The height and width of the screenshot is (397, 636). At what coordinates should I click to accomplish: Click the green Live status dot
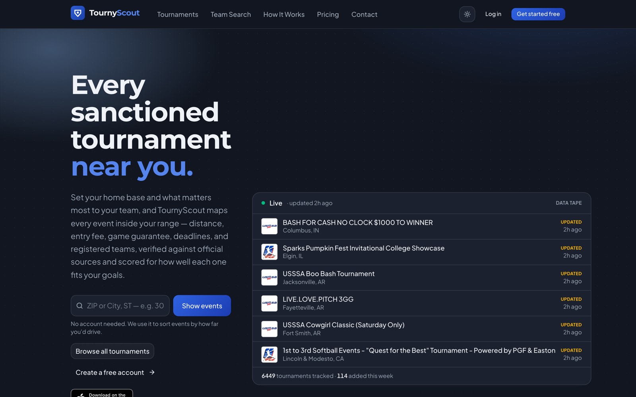tap(263, 203)
